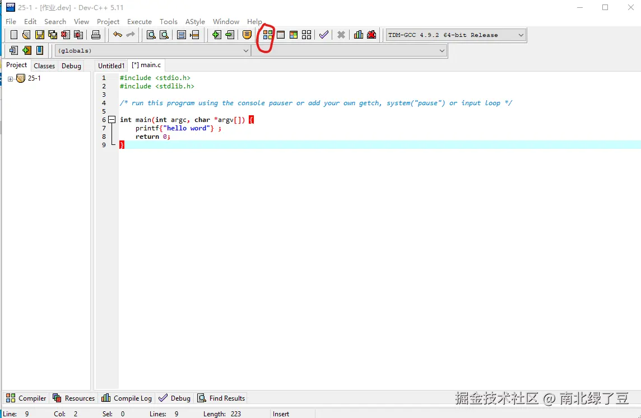Go to line toolbar icon
Image resolution: width=641 pixels, height=418 pixels.
click(x=194, y=35)
